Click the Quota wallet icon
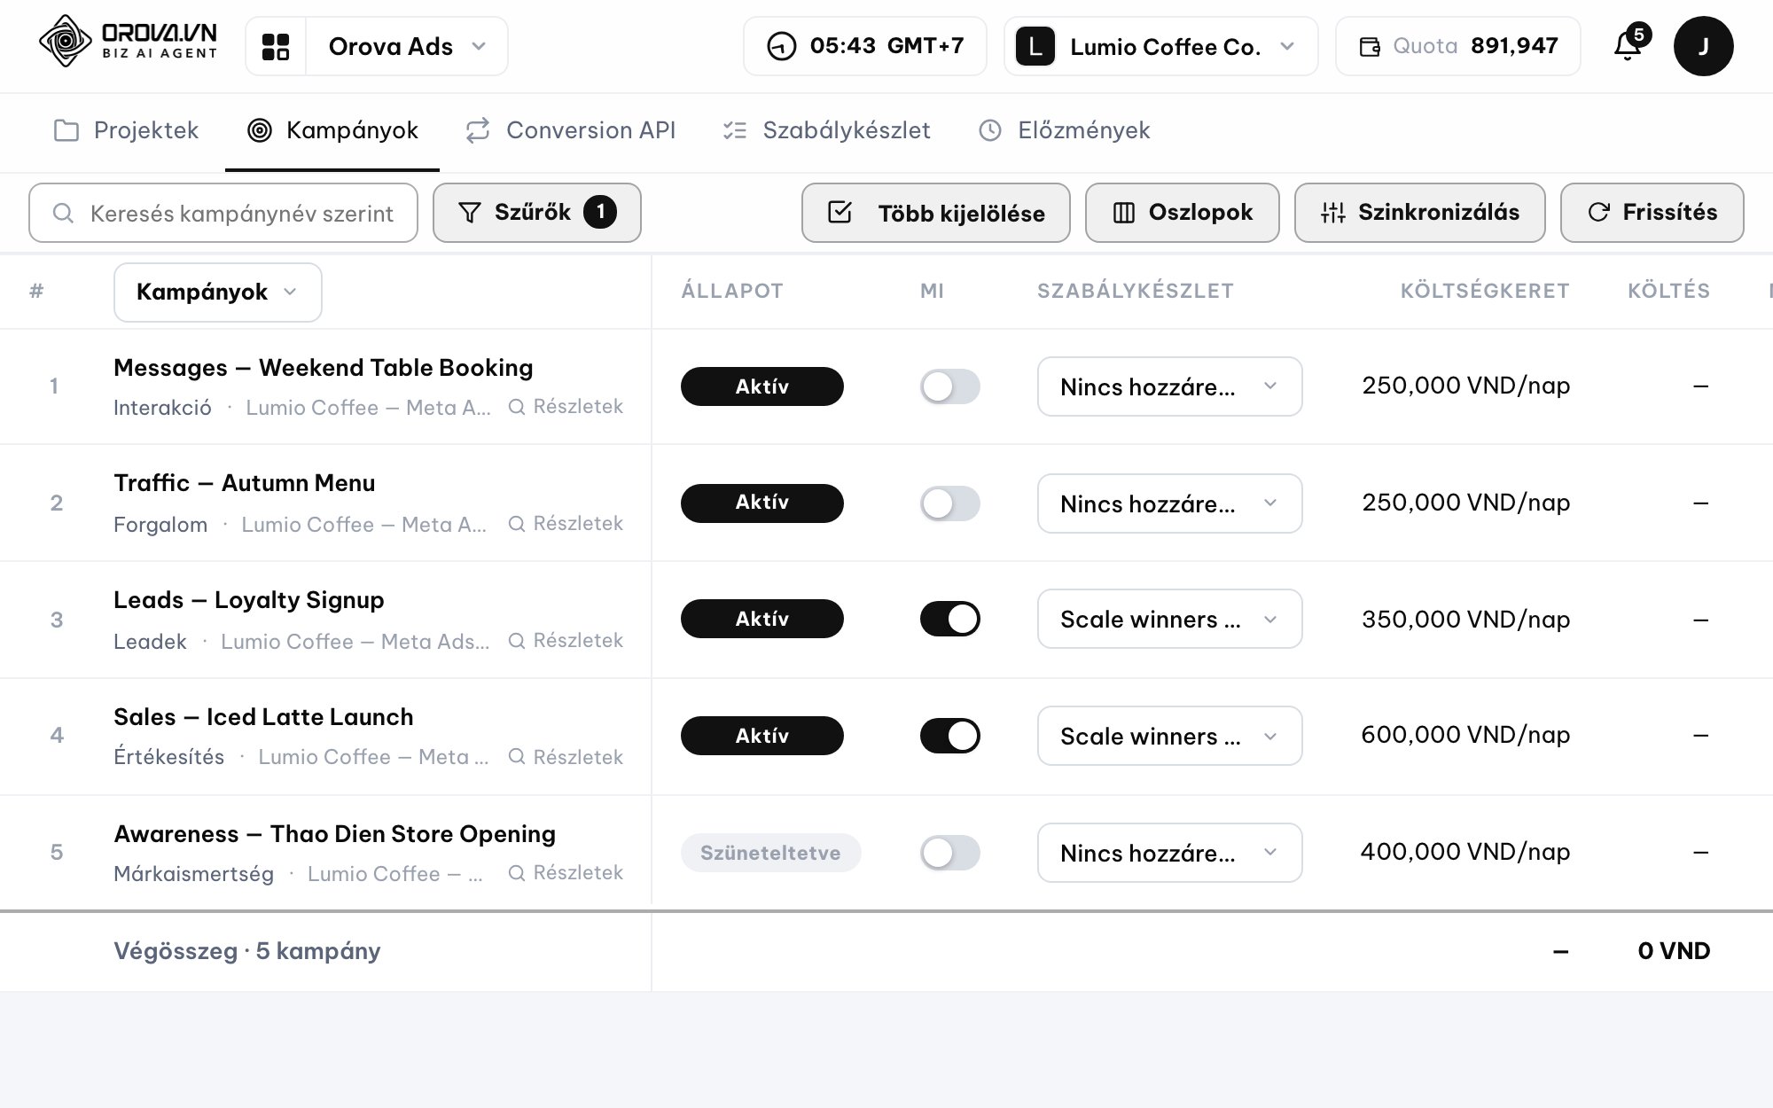The height and width of the screenshot is (1108, 1773). pyautogui.click(x=1370, y=46)
